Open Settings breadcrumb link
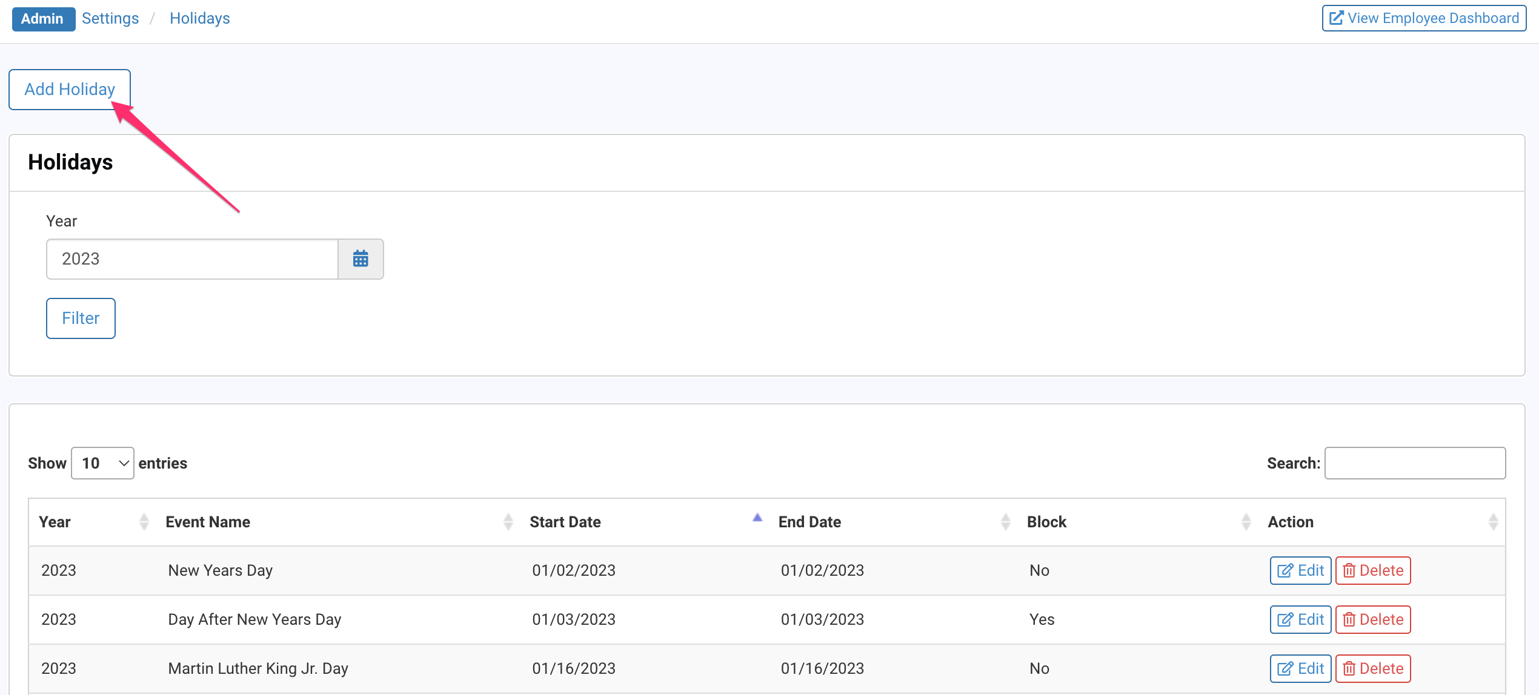 pyautogui.click(x=110, y=19)
